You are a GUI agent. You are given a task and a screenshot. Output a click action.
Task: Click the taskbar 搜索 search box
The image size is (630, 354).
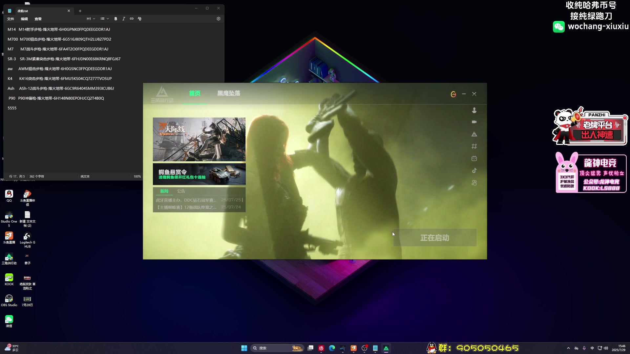pos(278,348)
